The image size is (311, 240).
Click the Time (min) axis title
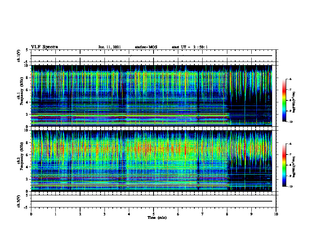pyautogui.click(x=157, y=218)
